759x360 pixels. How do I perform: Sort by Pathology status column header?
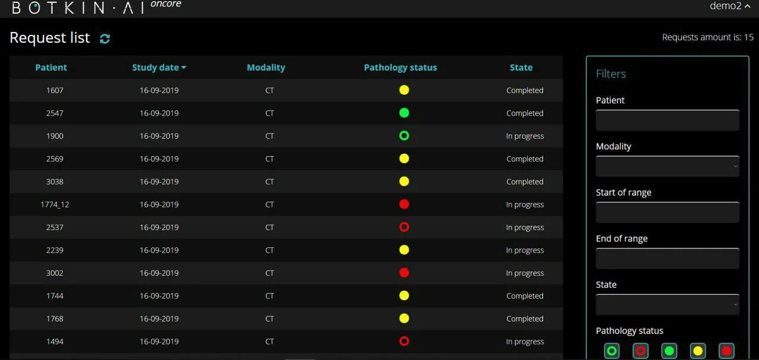(x=400, y=68)
